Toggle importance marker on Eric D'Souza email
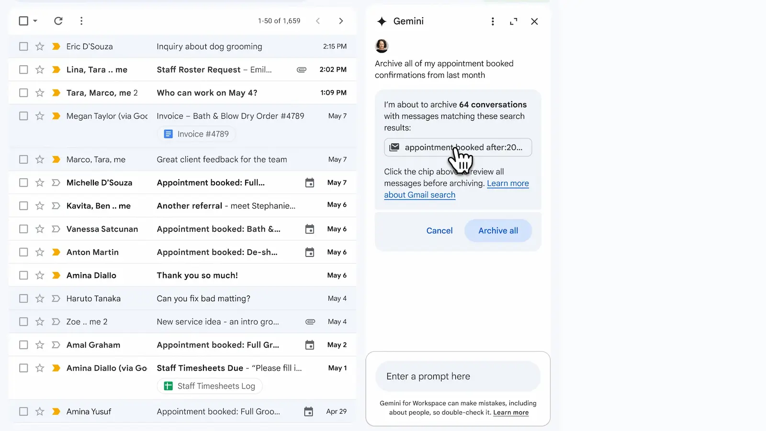 (56, 46)
